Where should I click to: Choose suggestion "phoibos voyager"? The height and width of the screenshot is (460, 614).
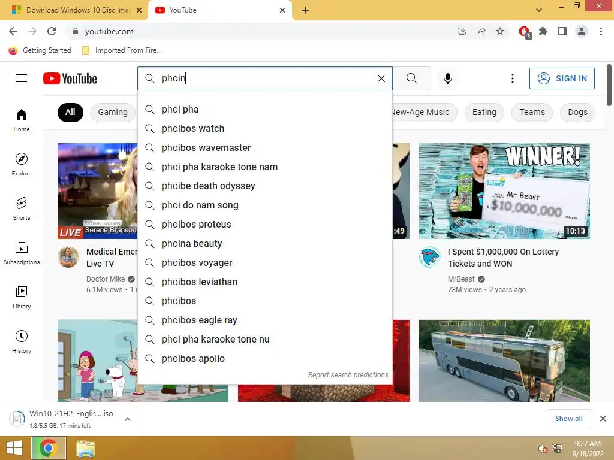pyautogui.click(x=265, y=262)
